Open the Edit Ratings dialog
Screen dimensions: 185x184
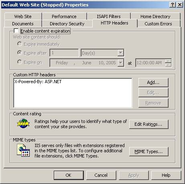click(148, 124)
